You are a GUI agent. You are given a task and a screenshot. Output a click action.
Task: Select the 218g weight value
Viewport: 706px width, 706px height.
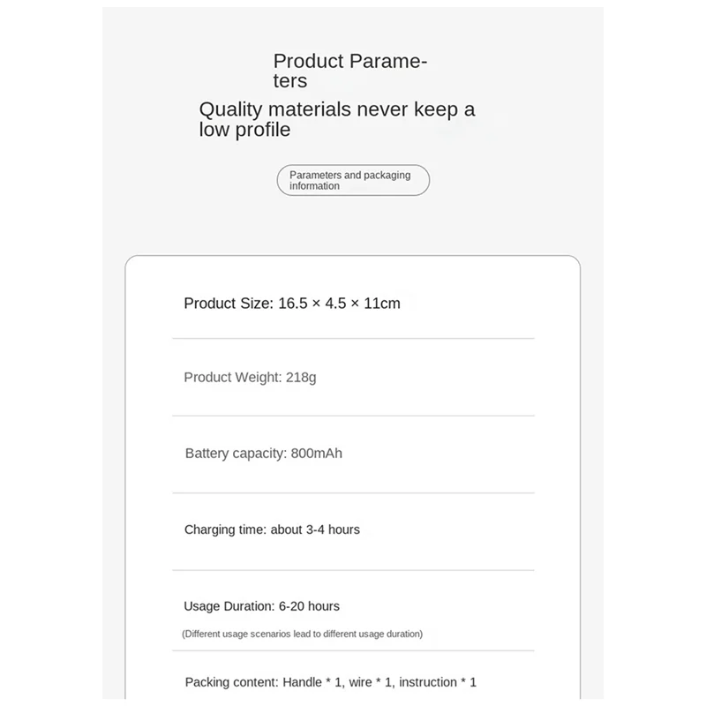(x=301, y=378)
